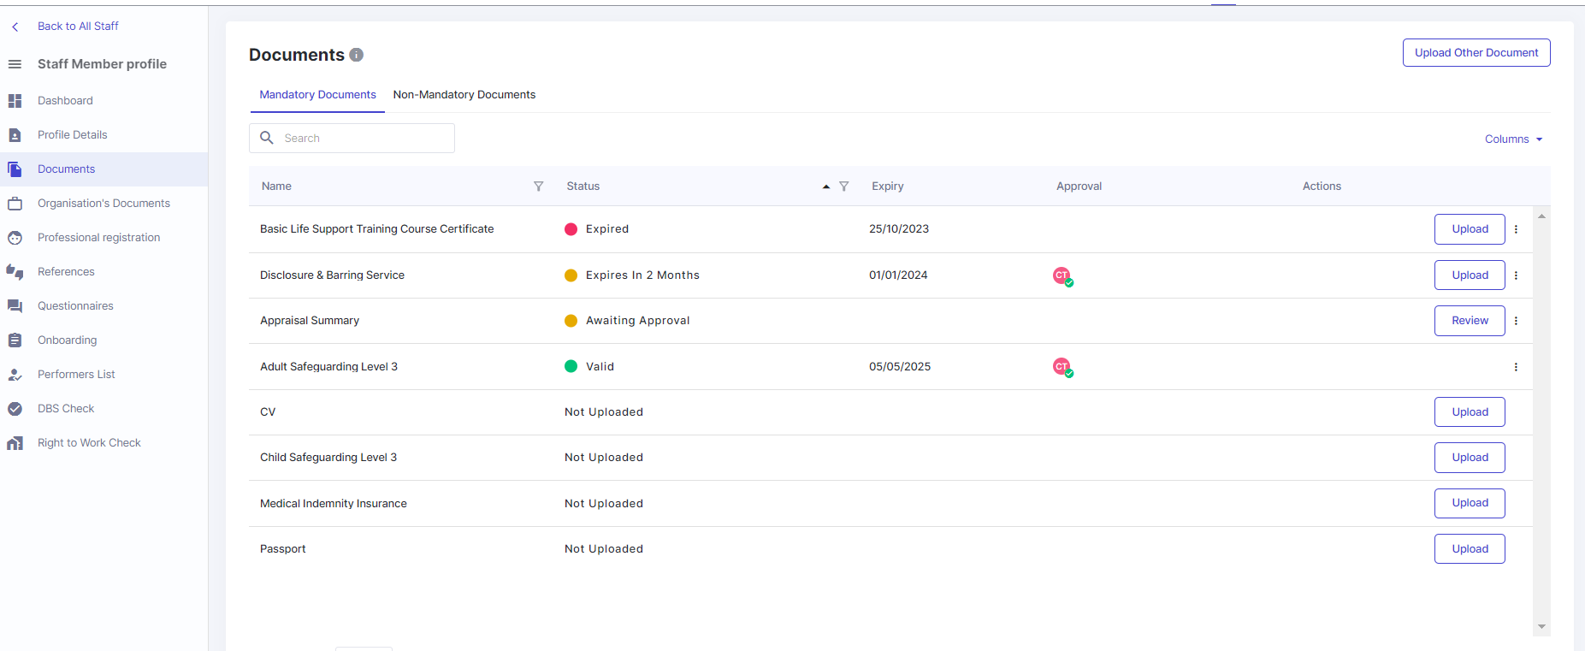Open kebab menu for Appraisal Summary row
The image size is (1585, 651).
(x=1516, y=321)
